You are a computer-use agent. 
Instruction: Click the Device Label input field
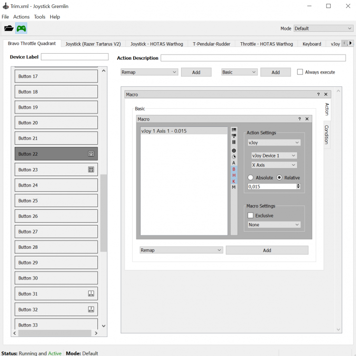pyautogui.click(x=75, y=57)
